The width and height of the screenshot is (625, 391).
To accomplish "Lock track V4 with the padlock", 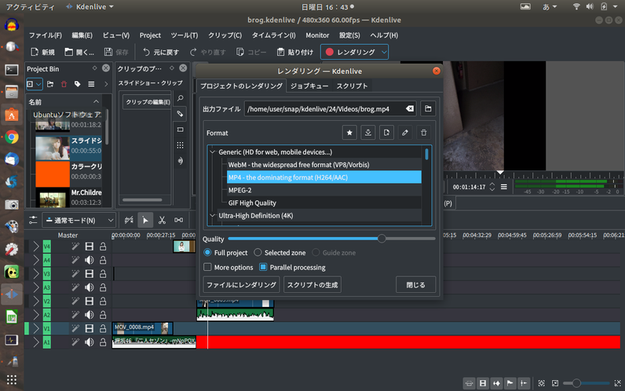I will 103,247.
